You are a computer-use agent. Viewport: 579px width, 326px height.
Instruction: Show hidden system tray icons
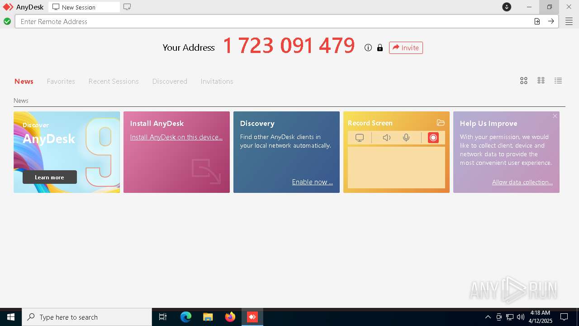coord(488,317)
